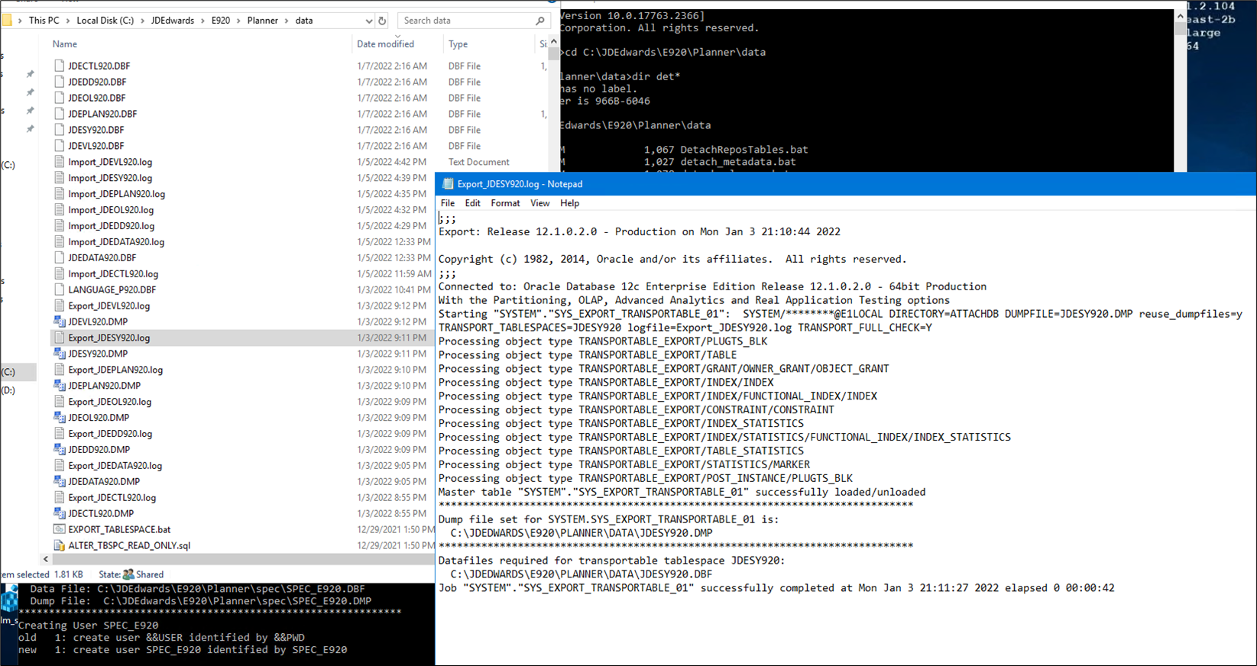Click the 'This PC' breadcrumb in address bar
1257x666 pixels.
pyautogui.click(x=44, y=21)
